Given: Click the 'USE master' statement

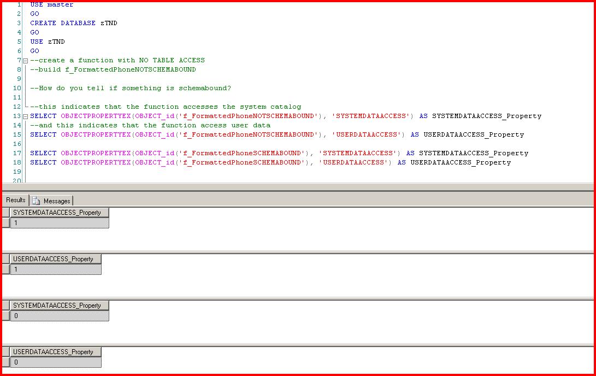Looking at the screenshot, I should 51,5.
